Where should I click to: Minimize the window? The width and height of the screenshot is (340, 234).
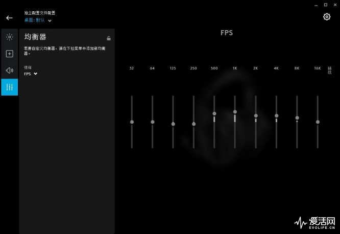316,5
